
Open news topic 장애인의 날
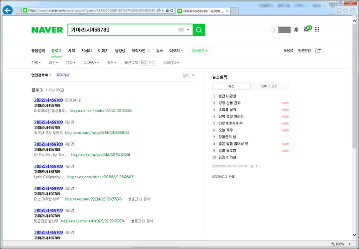point(227,137)
